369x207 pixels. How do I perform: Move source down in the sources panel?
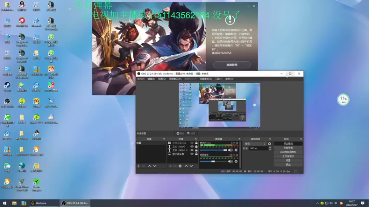pyautogui.click(x=191, y=166)
